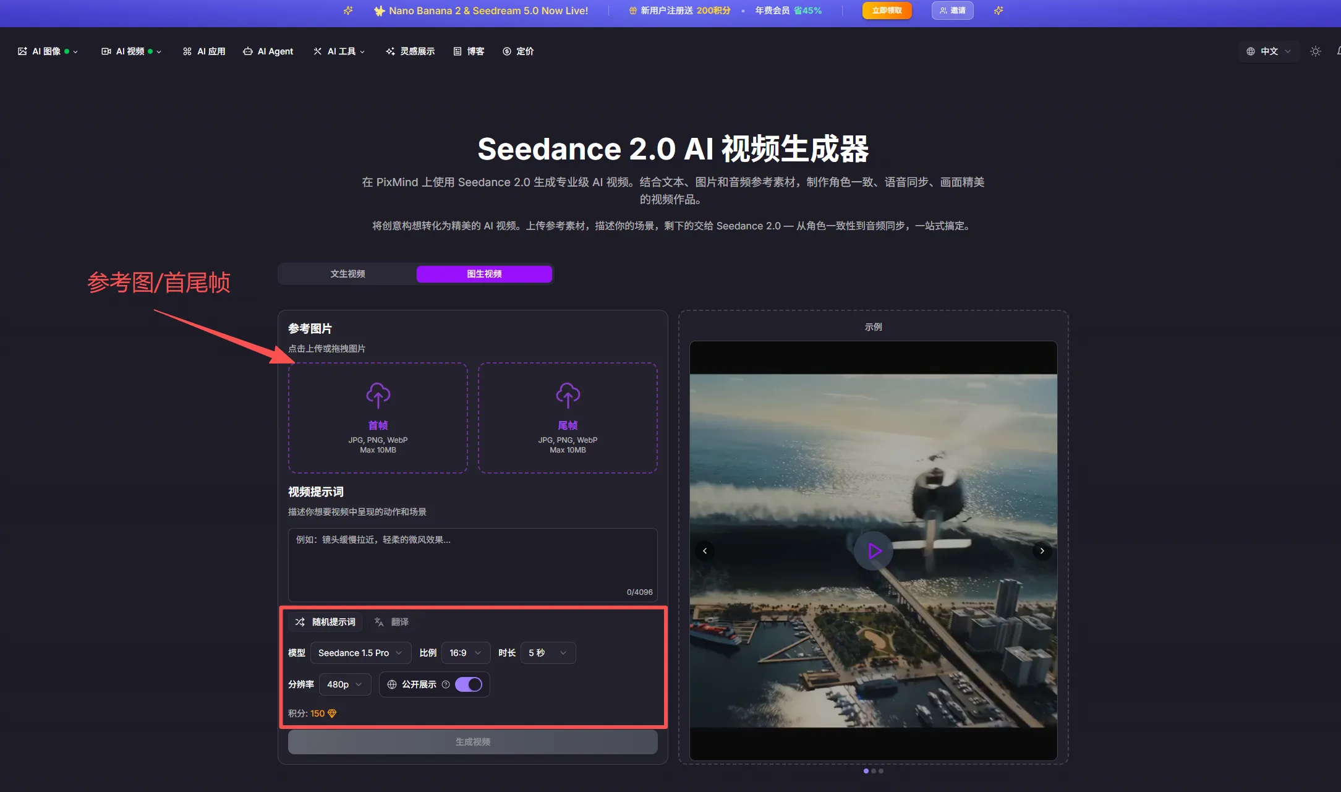Click the 视频提示词 heading

[x=315, y=492]
